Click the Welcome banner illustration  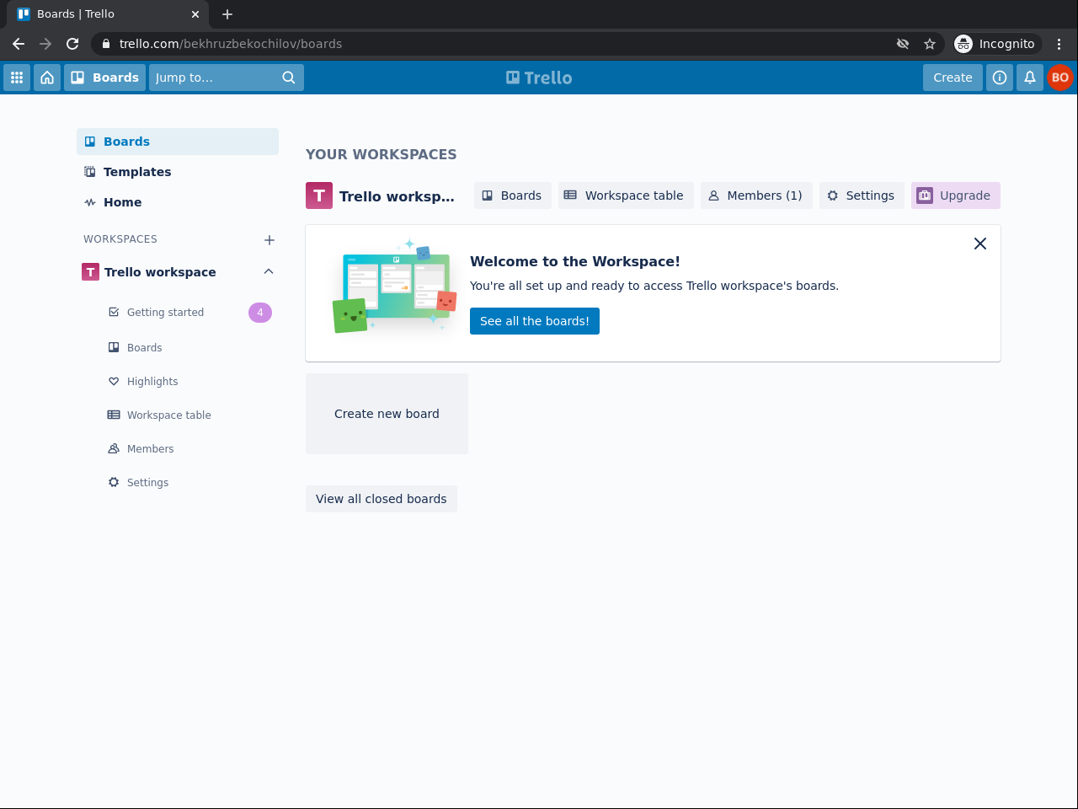click(394, 288)
